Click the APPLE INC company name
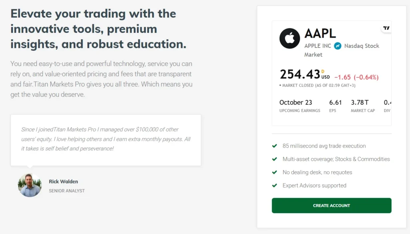The height and width of the screenshot is (234, 410). (318, 46)
